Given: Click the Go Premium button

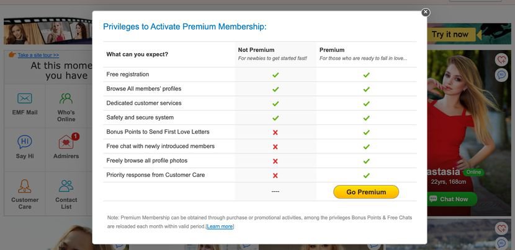Looking at the screenshot, I should [366, 192].
